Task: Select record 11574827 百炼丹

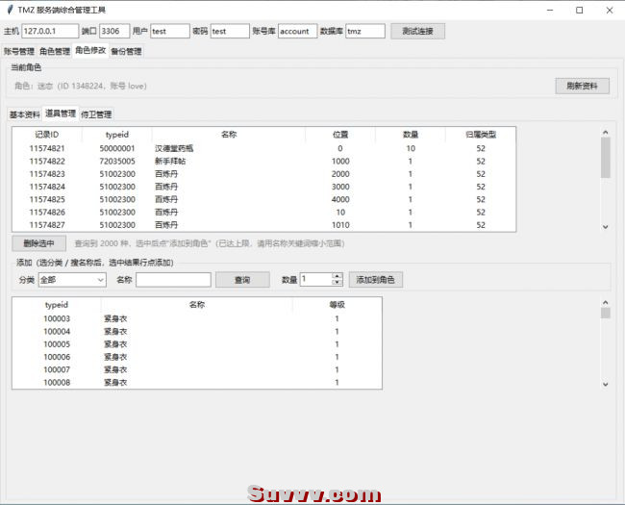Action: pyautogui.click(x=263, y=225)
